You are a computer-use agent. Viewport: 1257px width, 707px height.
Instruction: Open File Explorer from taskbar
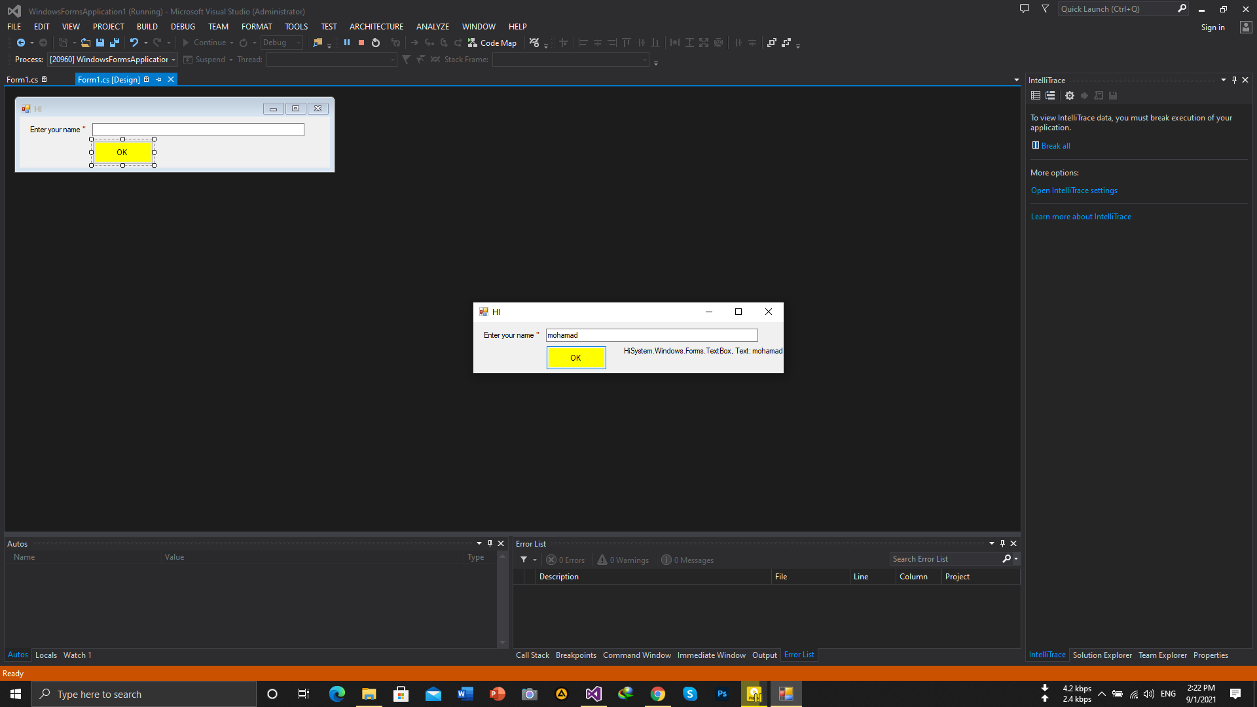(369, 694)
